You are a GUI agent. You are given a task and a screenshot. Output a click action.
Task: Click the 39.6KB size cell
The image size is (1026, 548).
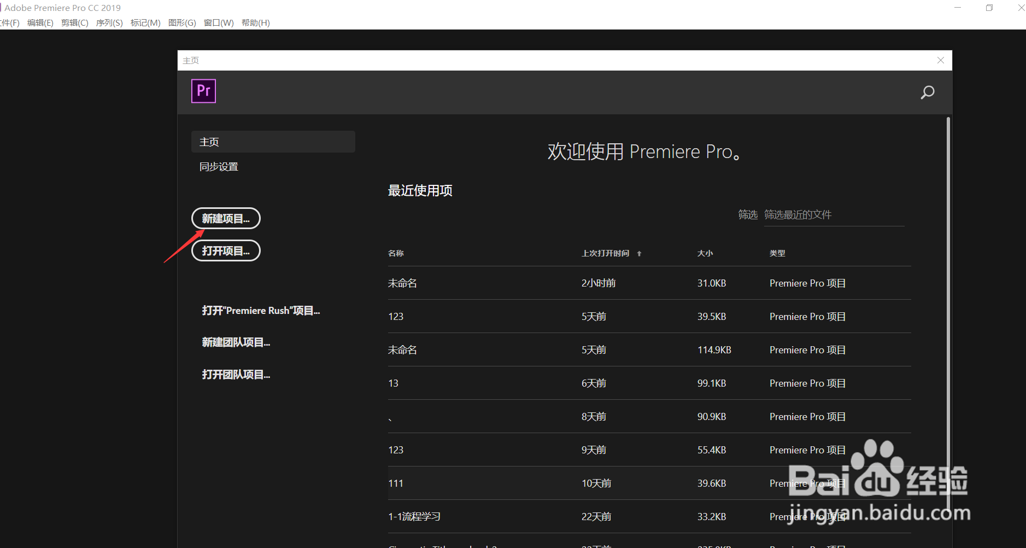(x=712, y=483)
